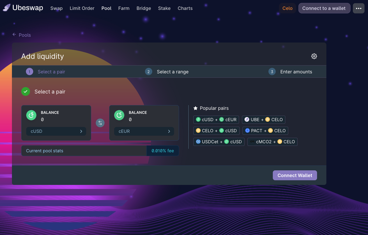Open the cUSD token selector dropdown
This screenshot has height=235, width=368.
(56, 131)
